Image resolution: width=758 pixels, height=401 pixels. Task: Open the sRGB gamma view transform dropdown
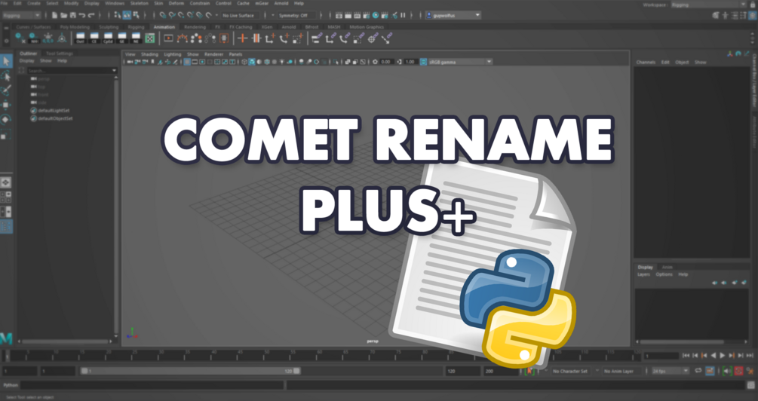pyautogui.click(x=460, y=62)
